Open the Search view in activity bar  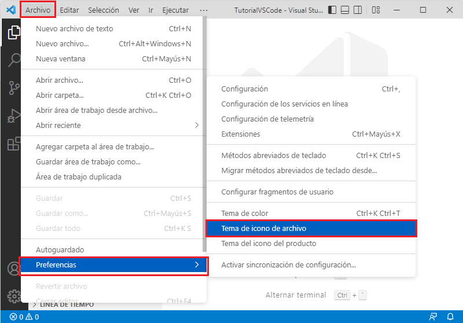click(13, 60)
